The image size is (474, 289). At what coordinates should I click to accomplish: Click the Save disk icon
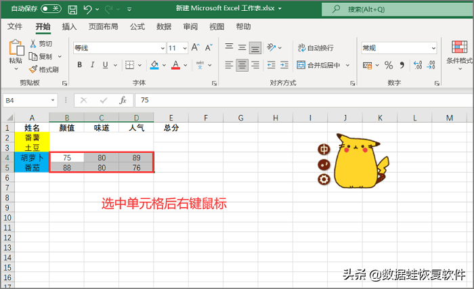click(72, 9)
